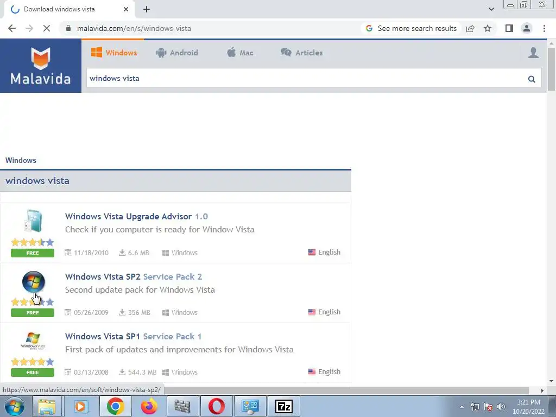The image size is (556, 417).
Task: Click Windows Vista SP1 logo thumbnail
Action: (x=33, y=341)
